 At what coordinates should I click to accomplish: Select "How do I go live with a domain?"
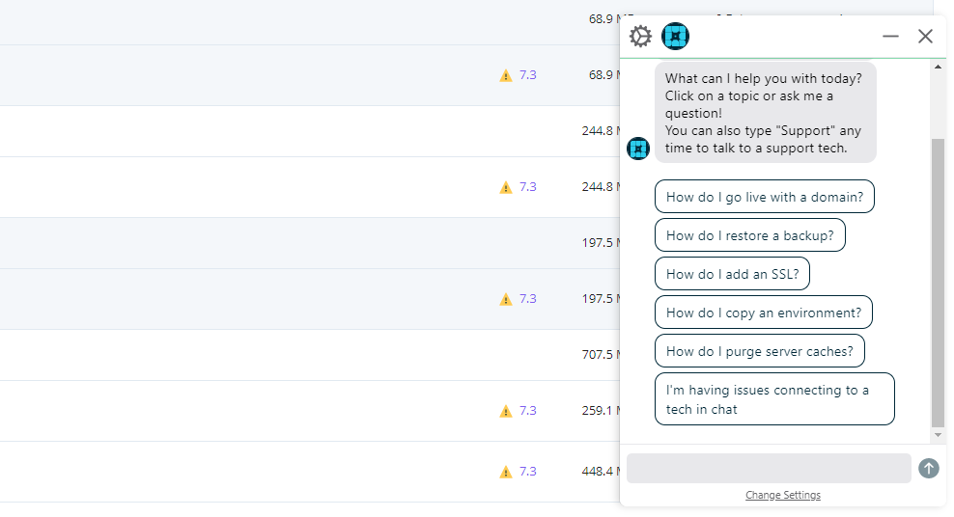click(x=765, y=197)
